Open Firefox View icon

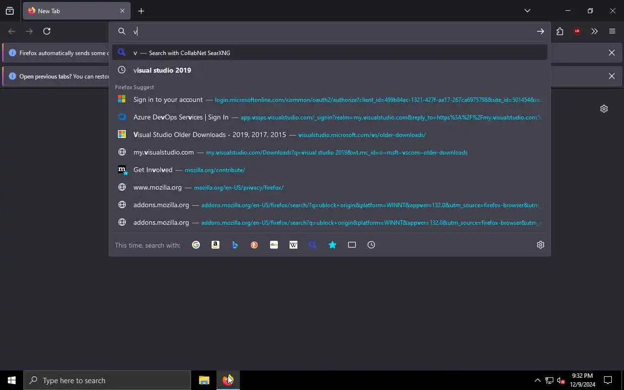10,11
